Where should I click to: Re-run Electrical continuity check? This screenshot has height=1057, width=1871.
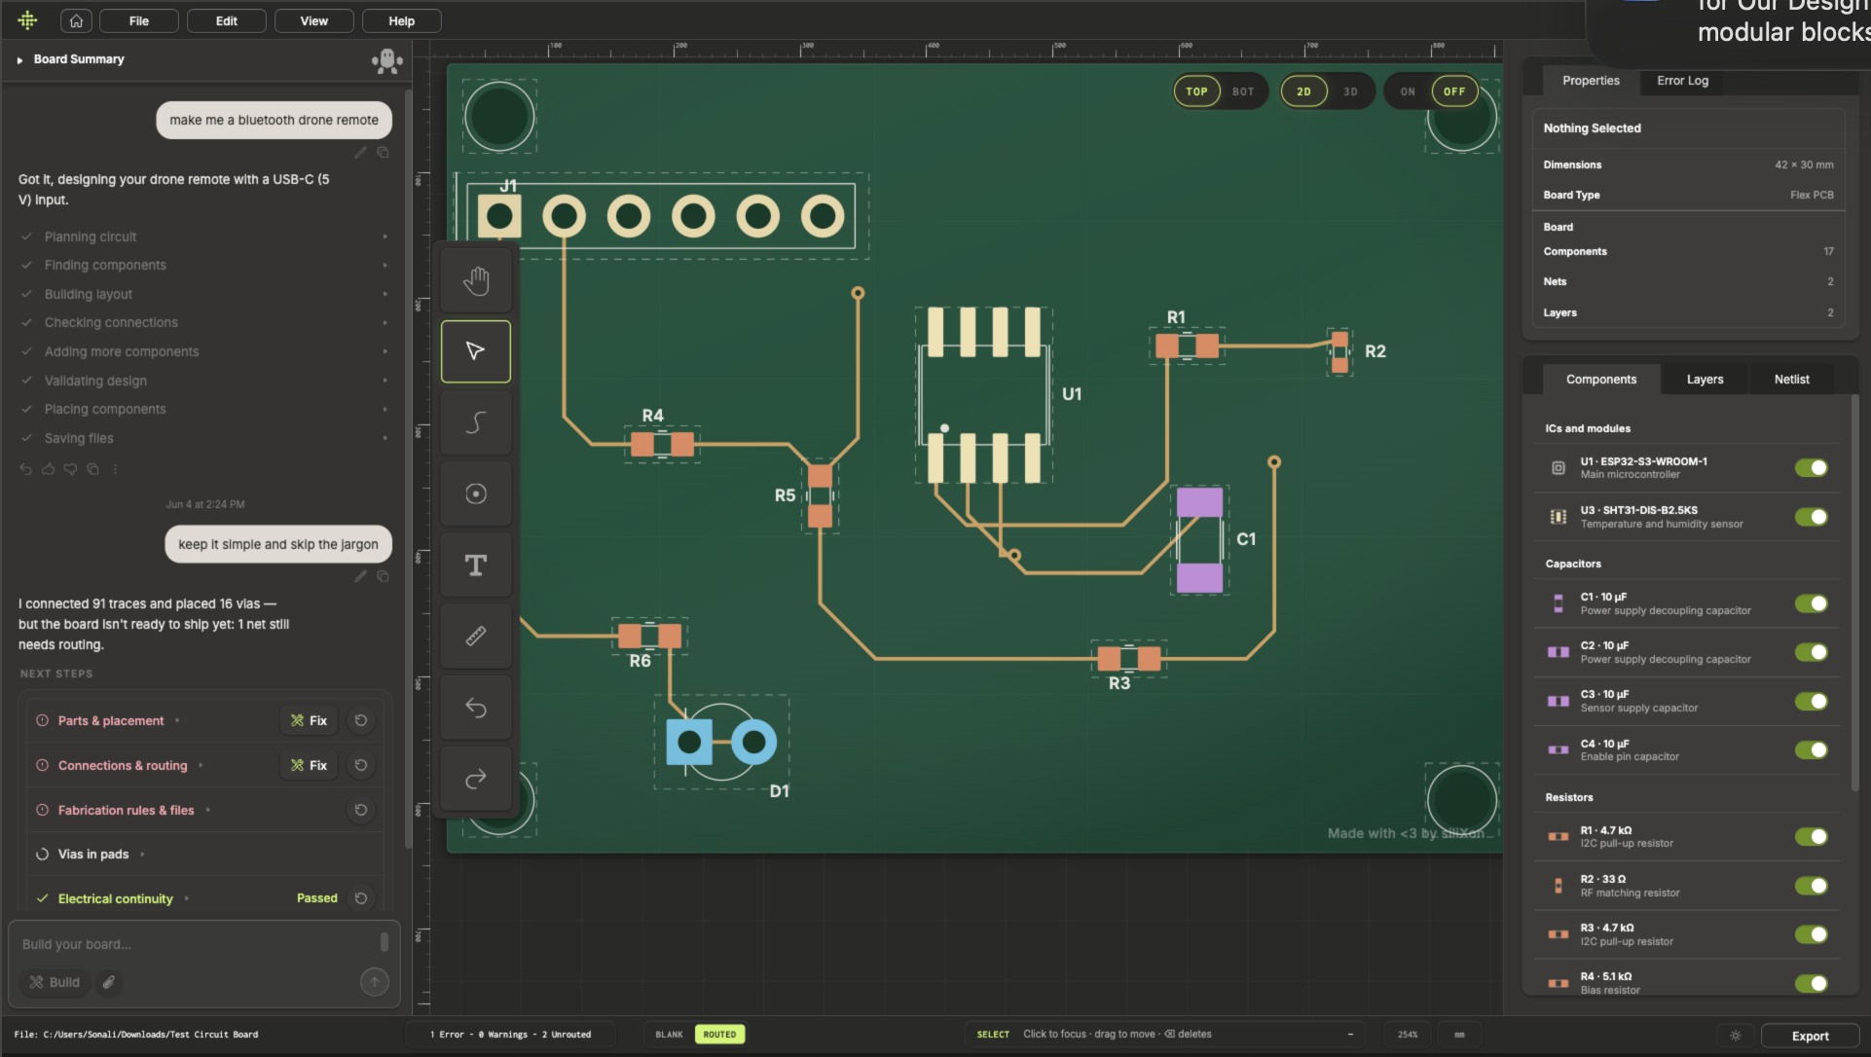(361, 898)
